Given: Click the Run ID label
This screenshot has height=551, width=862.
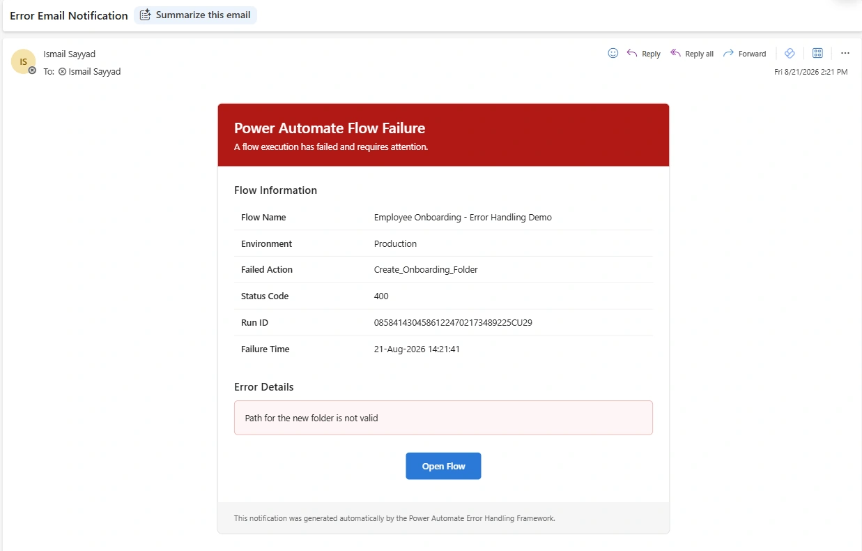Looking at the screenshot, I should (x=254, y=323).
